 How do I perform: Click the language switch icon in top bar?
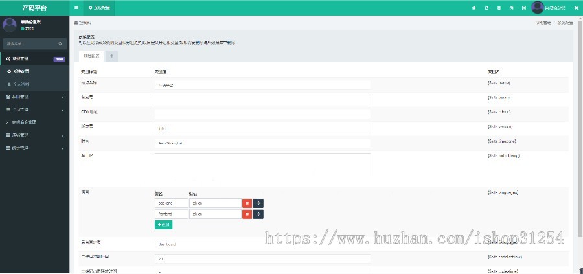click(511, 8)
